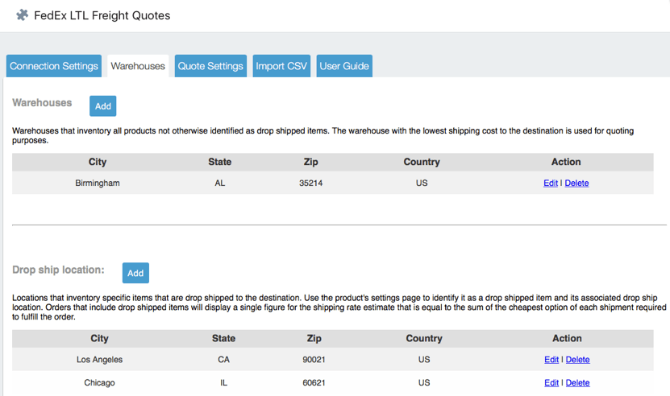Switch to the Quote Settings tab
Screen dimensions: 670x396
coord(210,66)
